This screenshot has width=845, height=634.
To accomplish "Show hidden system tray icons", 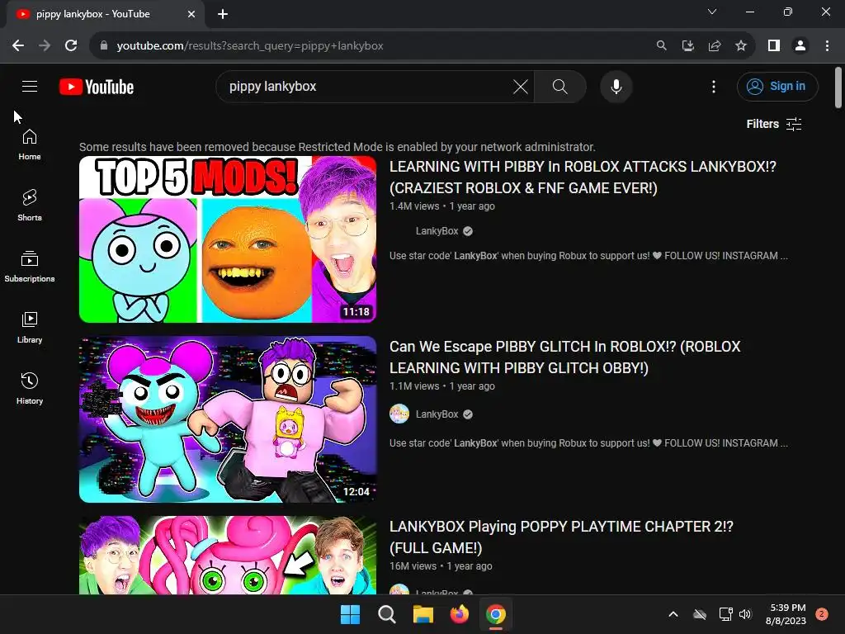I will click(x=673, y=614).
